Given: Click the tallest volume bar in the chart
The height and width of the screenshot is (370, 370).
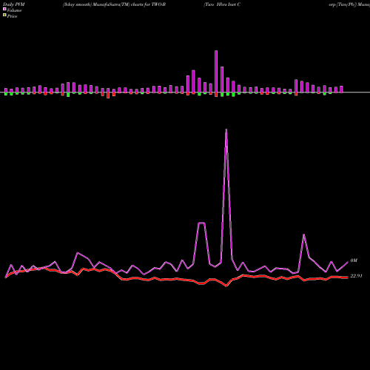Looking at the screenshot, I should point(216,72).
